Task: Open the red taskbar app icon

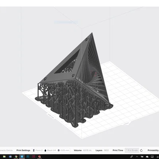Action: (x=39, y=157)
